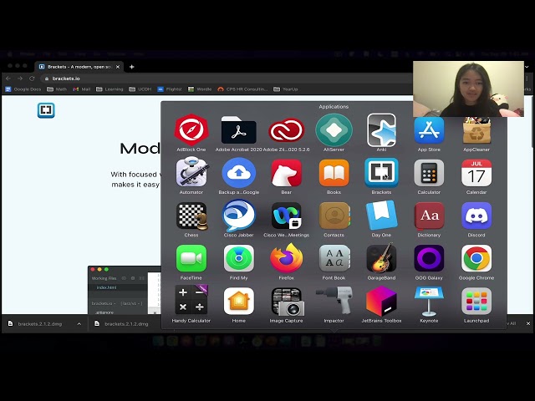Launch Brackets editor from Applications

[x=381, y=173]
